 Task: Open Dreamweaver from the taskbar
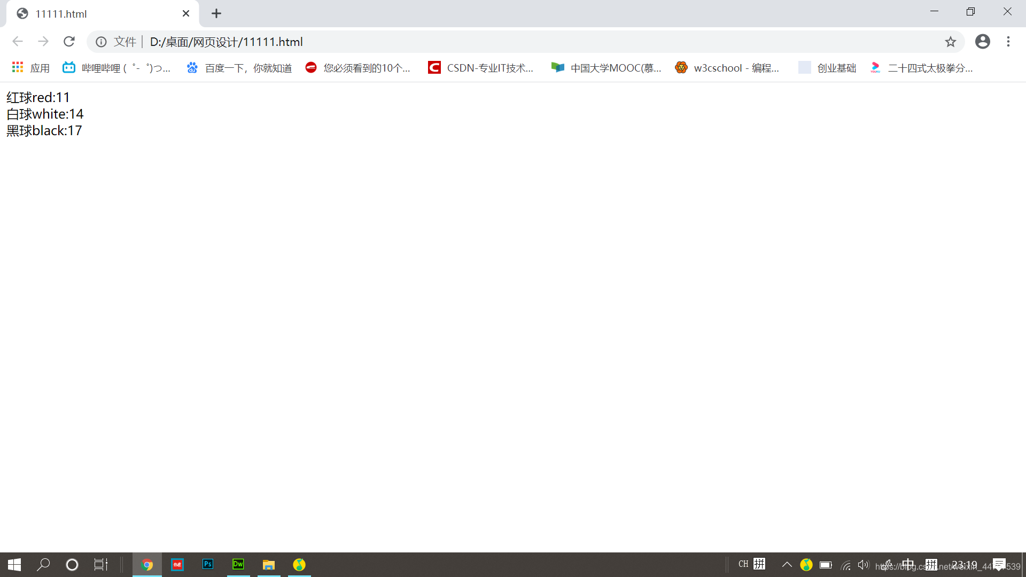click(x=238, y=564)
